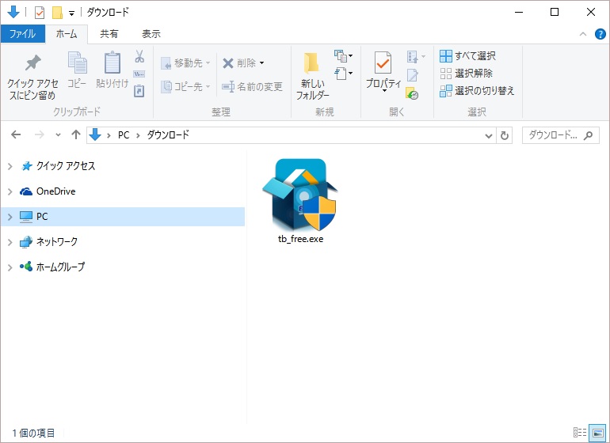Viewport: 610px width, 443px height.
Task: Refresh the folder view
Action: (505, 135)
